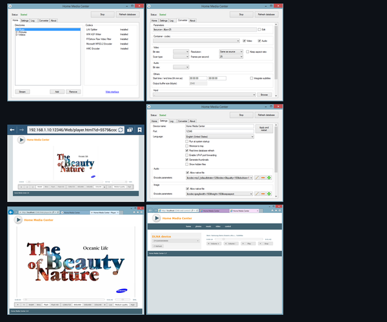Screen dimensions: 387x322
Task: Go back in the mobile browser
Action: (x=12, y=130)
